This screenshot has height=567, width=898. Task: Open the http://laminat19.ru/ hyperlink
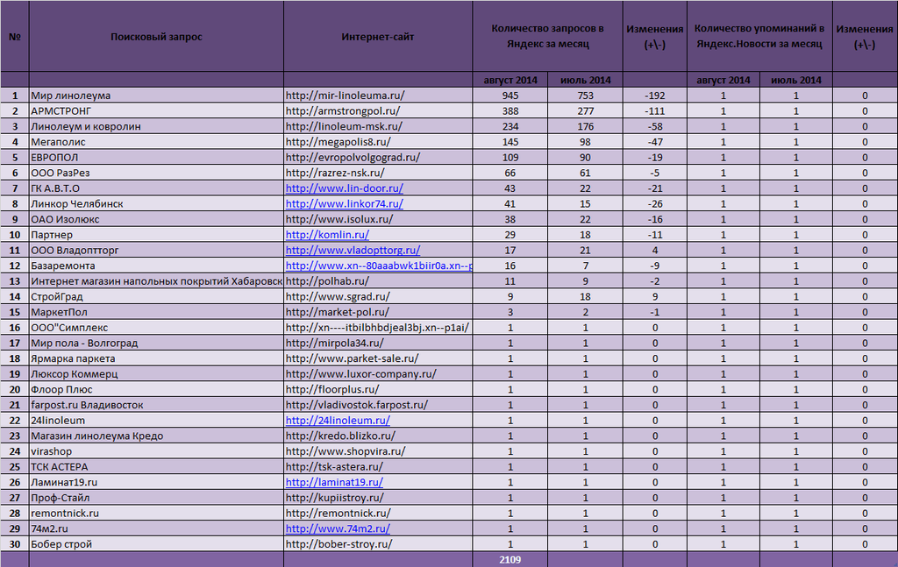click(334, 482)
